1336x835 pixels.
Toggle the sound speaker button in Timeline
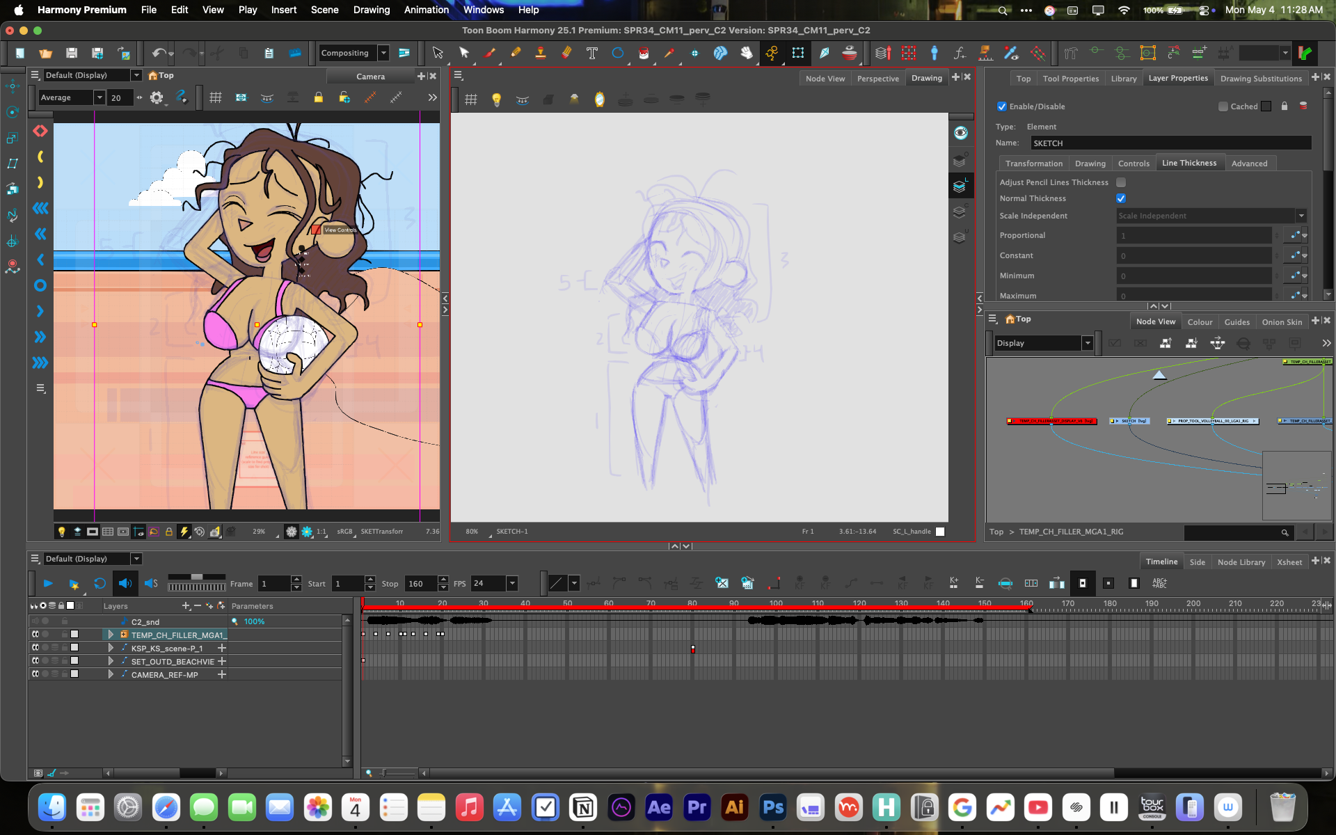[125, 584]
